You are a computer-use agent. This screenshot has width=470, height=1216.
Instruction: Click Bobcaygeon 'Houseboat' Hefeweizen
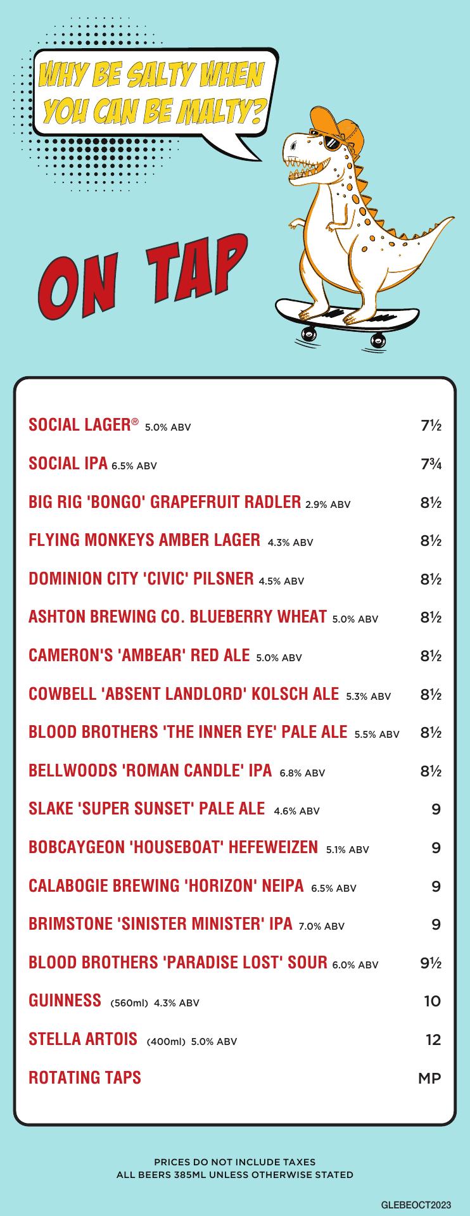234,847
